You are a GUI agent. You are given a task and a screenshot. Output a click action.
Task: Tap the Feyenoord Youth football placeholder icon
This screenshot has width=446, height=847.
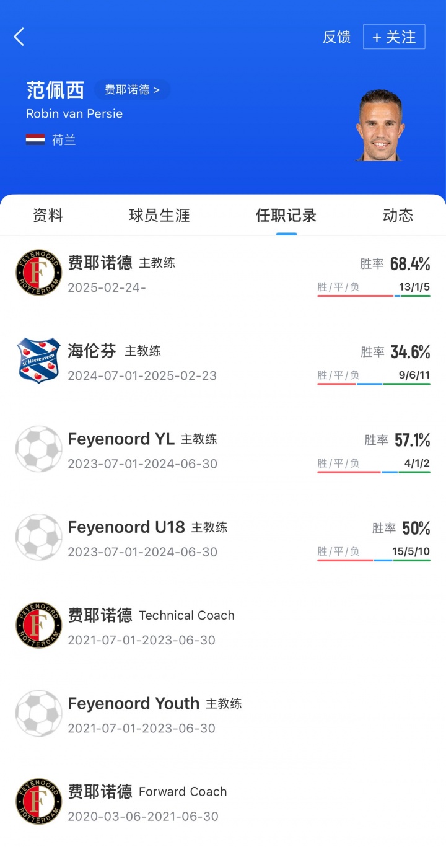(x=38, y=713)
